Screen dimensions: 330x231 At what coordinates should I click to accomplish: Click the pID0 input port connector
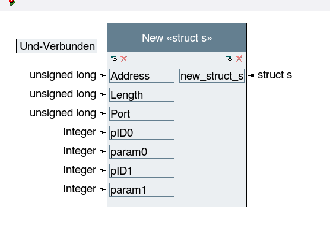tap(101, 132)
